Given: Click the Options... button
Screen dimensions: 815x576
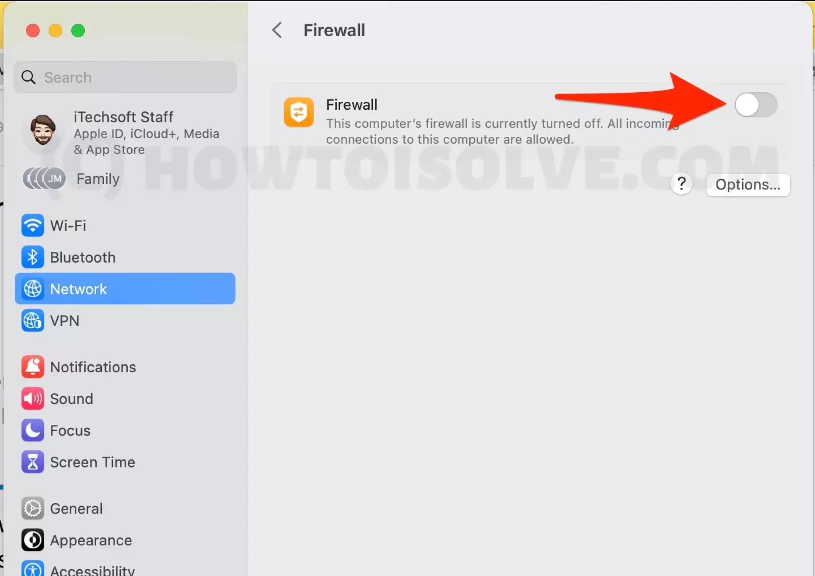Looking at the screenshot, I should [748, 185].
